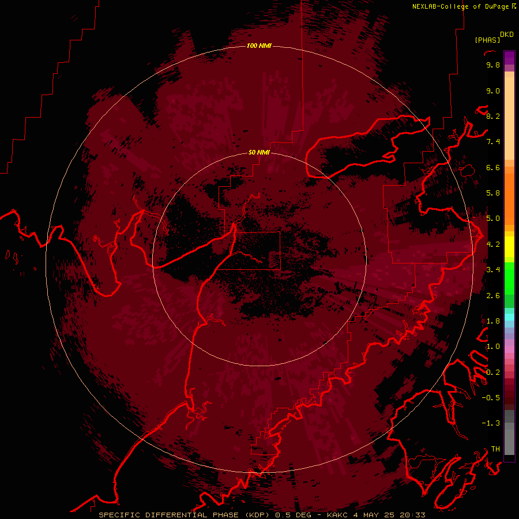519x519 pixels.
Task: Select the 7.4 scale label
Action: click(x=493, y=142)
